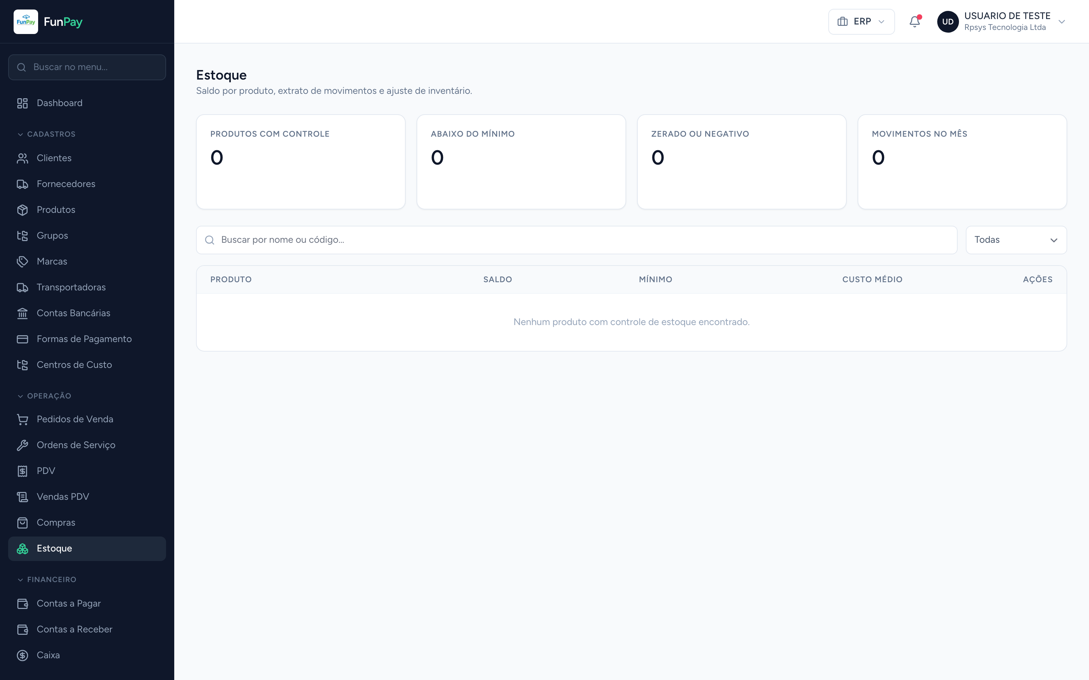Image resolution: width=1089 pixels, height=680 pixels.
Task: Open Marcas menu item
Action: (x=87, y=262)
